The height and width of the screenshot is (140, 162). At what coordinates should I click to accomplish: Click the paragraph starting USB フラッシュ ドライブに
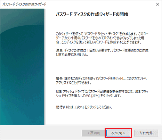[102, 94]
